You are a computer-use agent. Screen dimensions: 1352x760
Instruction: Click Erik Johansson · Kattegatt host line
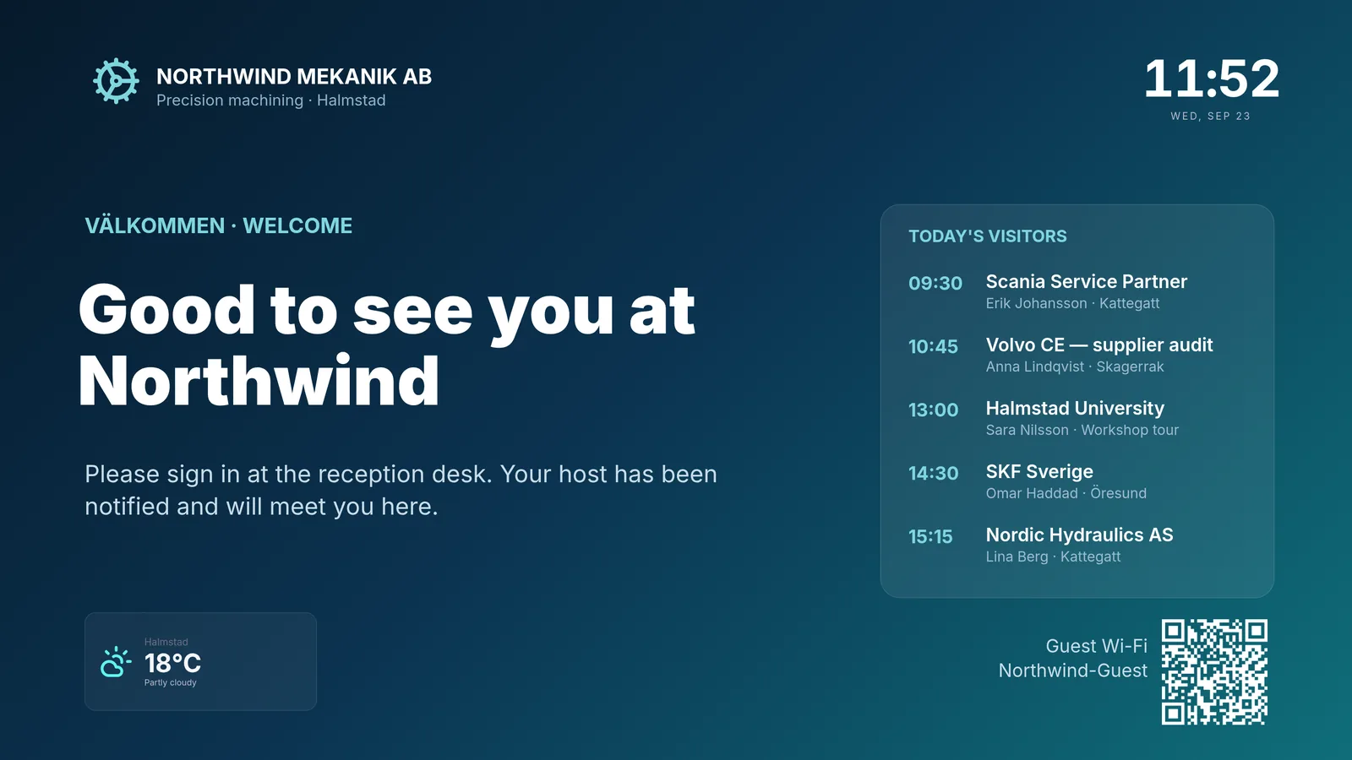[1073, 303]
